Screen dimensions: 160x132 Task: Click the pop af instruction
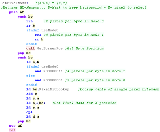point(15,126)
